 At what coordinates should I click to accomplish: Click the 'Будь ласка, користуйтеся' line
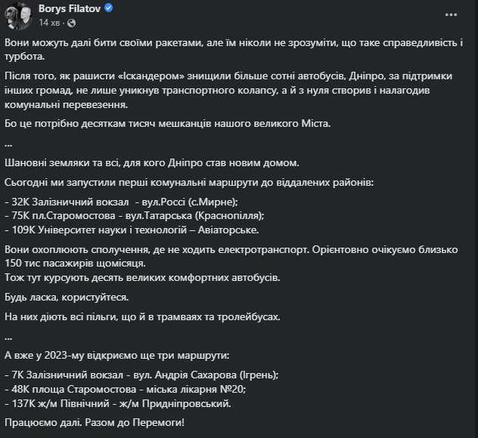tap(67, 297)
